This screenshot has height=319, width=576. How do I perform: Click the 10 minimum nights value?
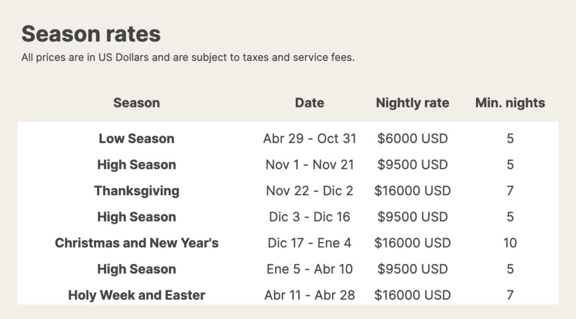coord(510,243)
